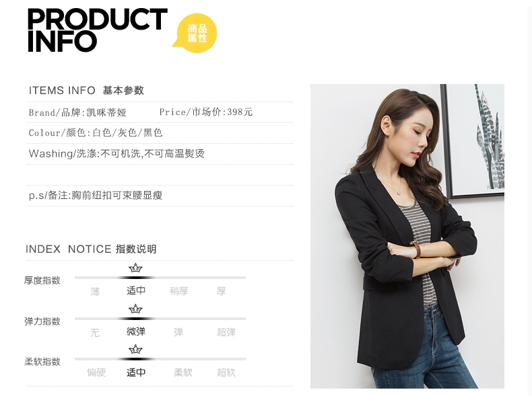
Task: Click the crown icon above 厚度指数 scale
Action: pyautogui.click(x=135, y=268)
